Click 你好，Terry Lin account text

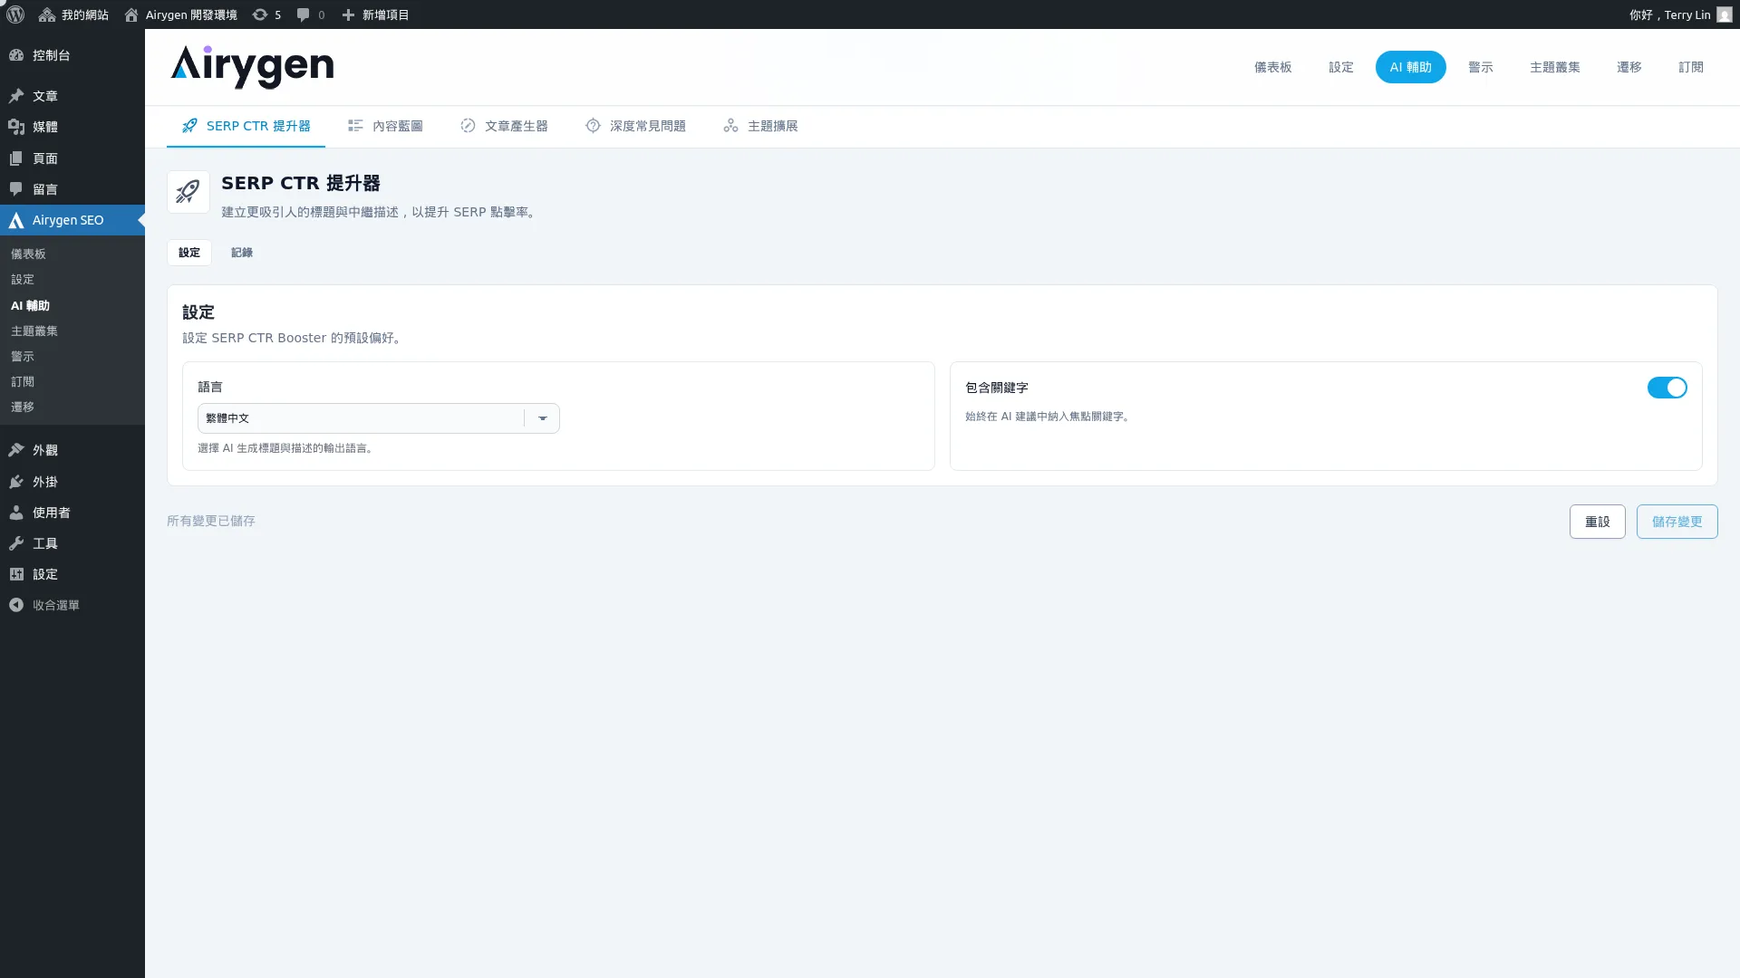tap(1669, 14)
